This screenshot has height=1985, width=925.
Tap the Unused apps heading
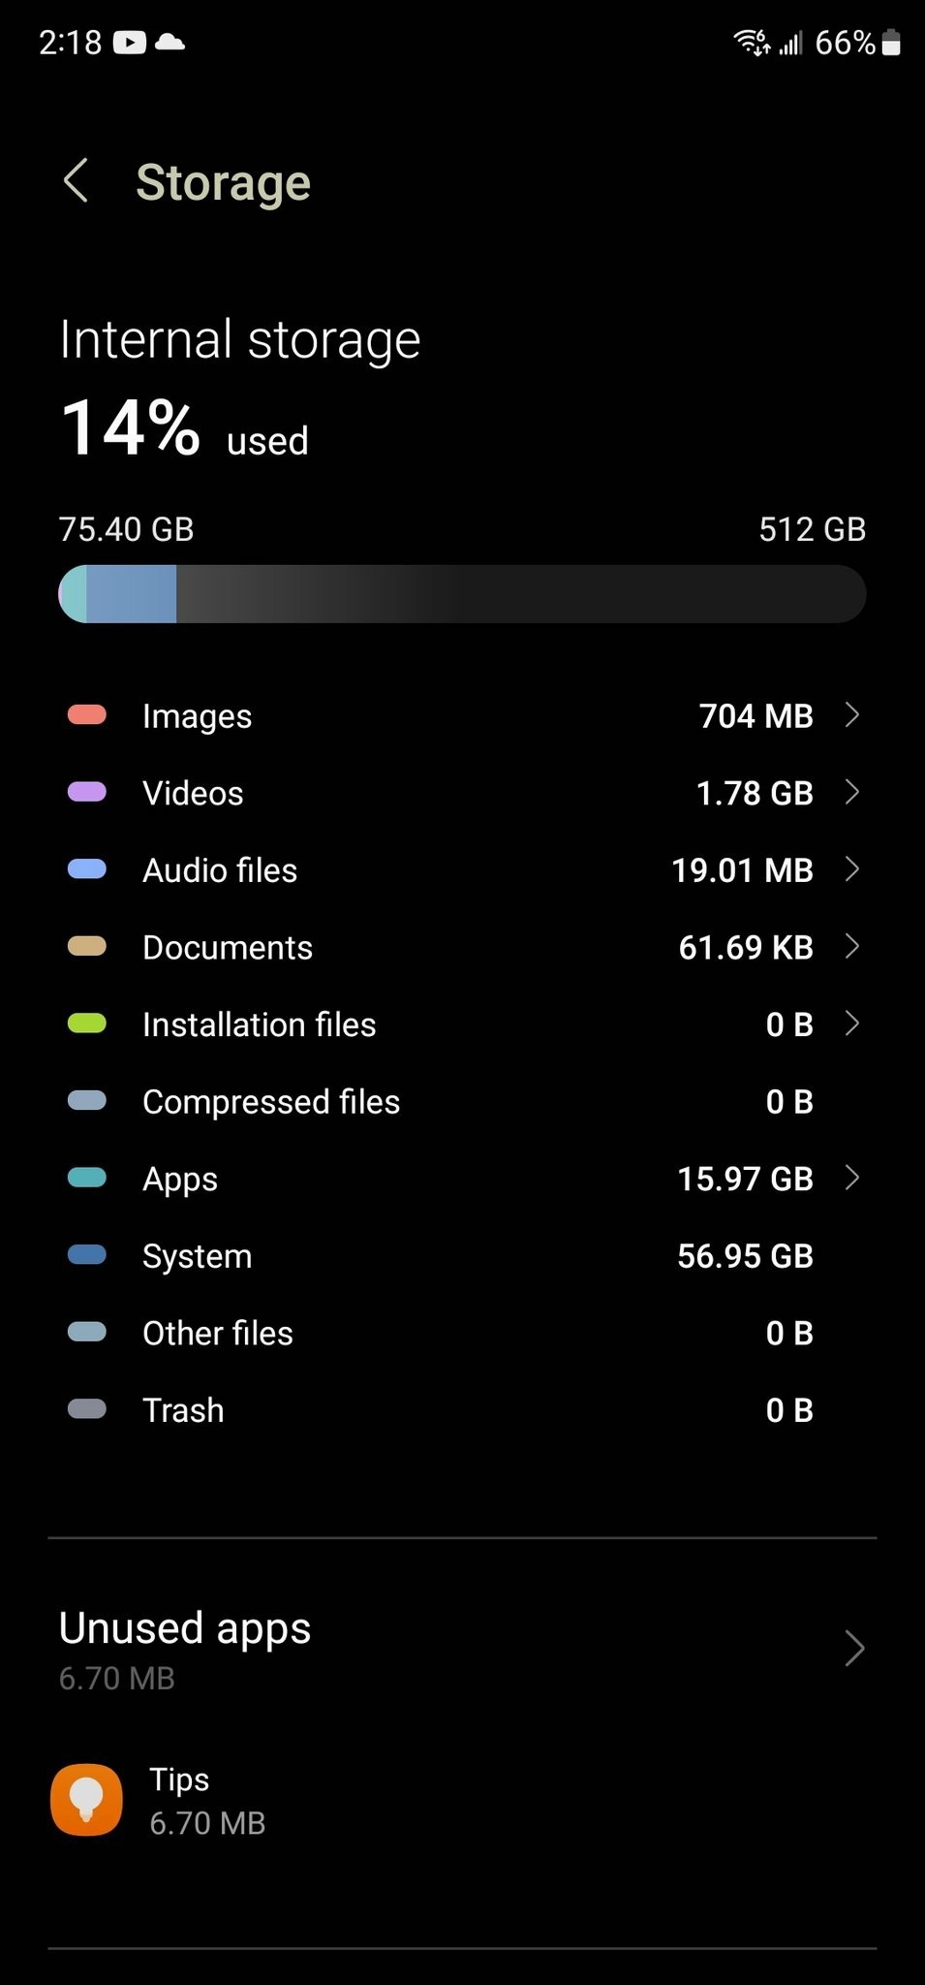185,1628
